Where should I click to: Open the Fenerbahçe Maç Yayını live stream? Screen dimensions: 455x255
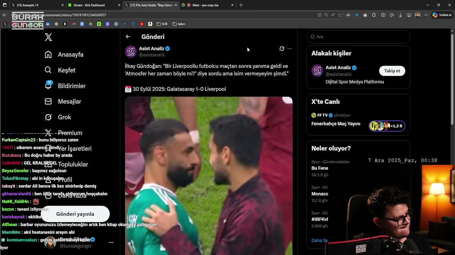336,124
